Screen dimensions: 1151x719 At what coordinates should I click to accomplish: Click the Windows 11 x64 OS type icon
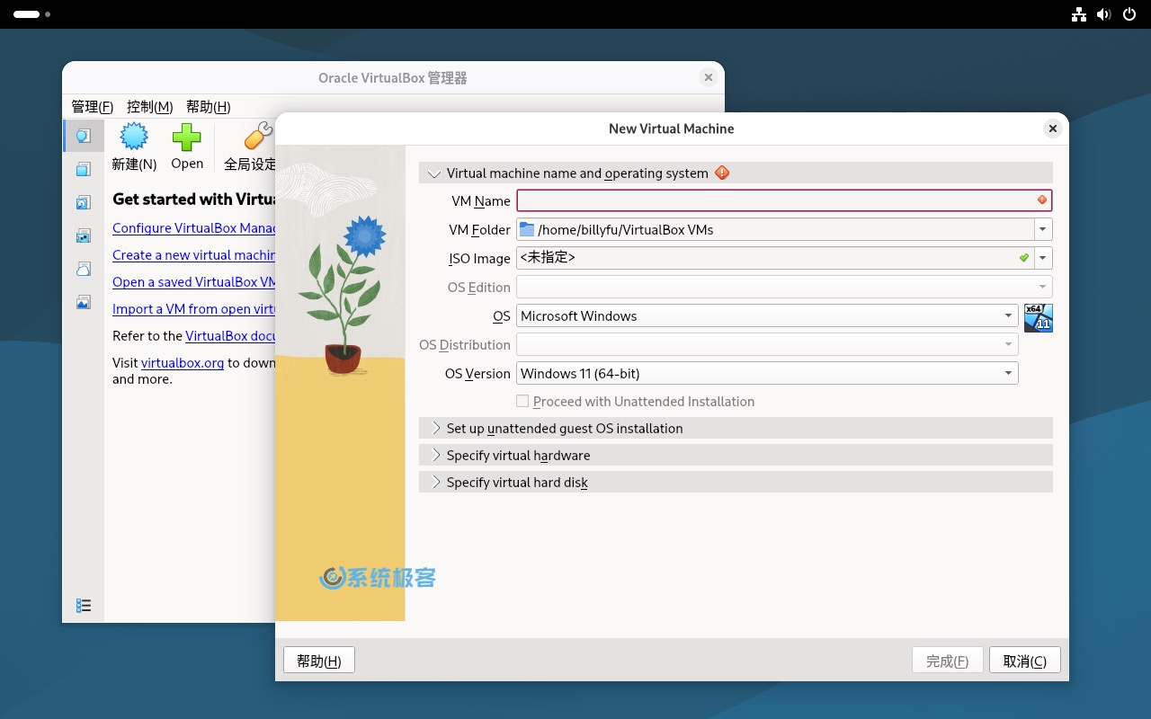click(1039, 317)
